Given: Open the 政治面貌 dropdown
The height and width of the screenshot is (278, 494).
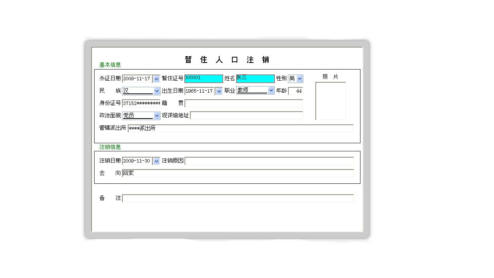Looking at the screenshot, I should (x=156, y=115).
